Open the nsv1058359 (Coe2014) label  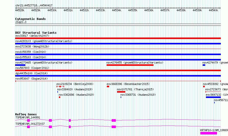[x=31, y=52]
